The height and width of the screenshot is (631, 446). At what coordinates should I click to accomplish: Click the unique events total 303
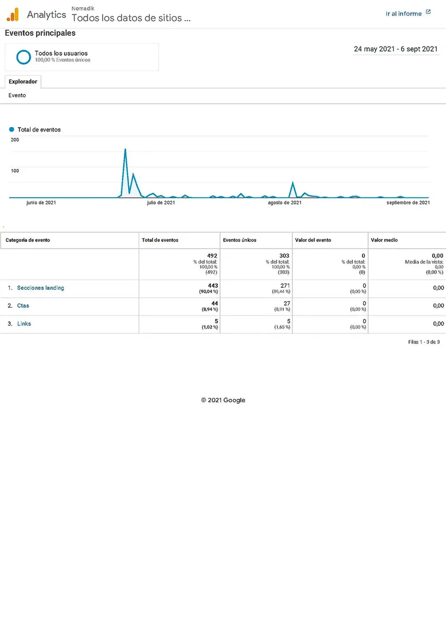pos(284,255)
